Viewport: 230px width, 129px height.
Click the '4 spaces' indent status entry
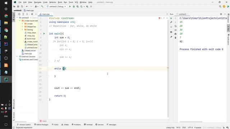coord(198,128)
